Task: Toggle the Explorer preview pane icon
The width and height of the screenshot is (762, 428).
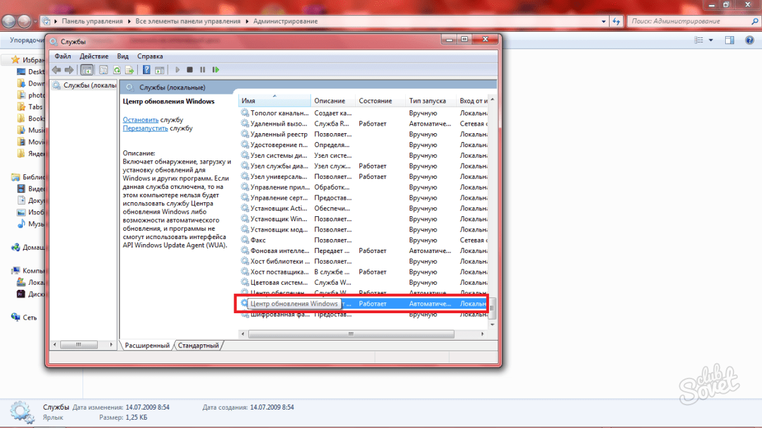Action: pos(730,40)
